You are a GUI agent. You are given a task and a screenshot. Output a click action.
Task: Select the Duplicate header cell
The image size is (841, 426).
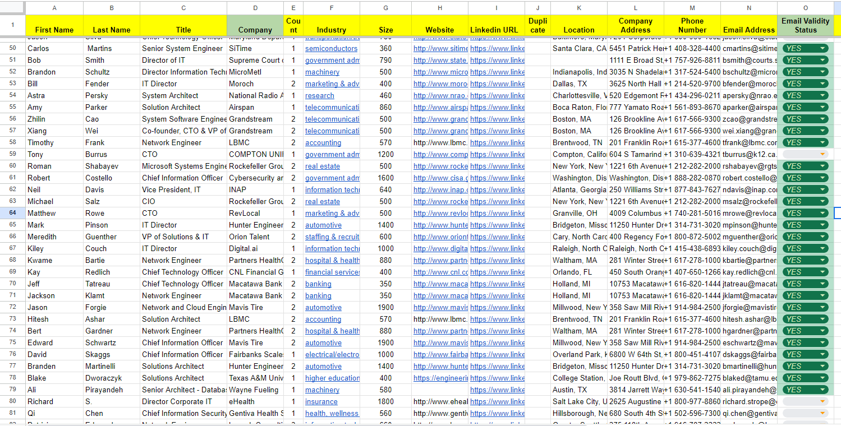click(x=538, y=26)
